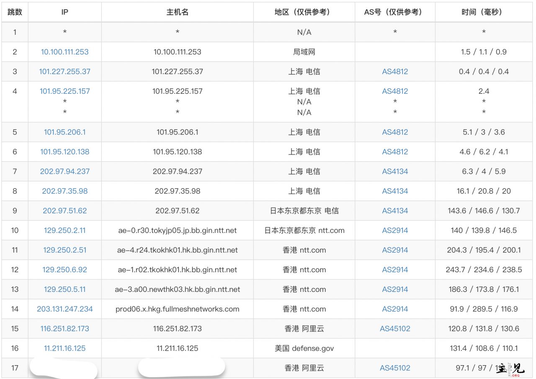Click region cell 日本东京都东京 电信
This screenshot has width=536, height=379.
pos(304,211)
